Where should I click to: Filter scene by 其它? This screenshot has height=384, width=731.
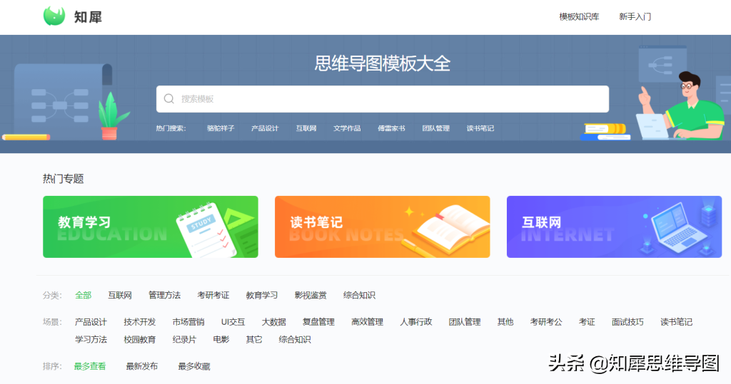254,339
